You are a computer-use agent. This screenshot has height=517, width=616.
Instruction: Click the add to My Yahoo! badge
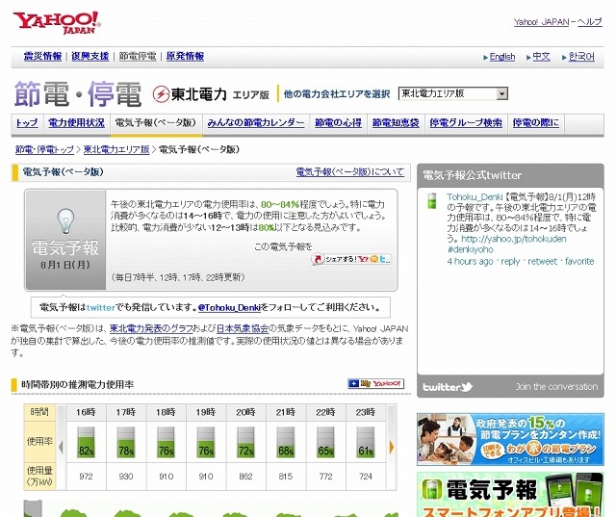[375, 383]
